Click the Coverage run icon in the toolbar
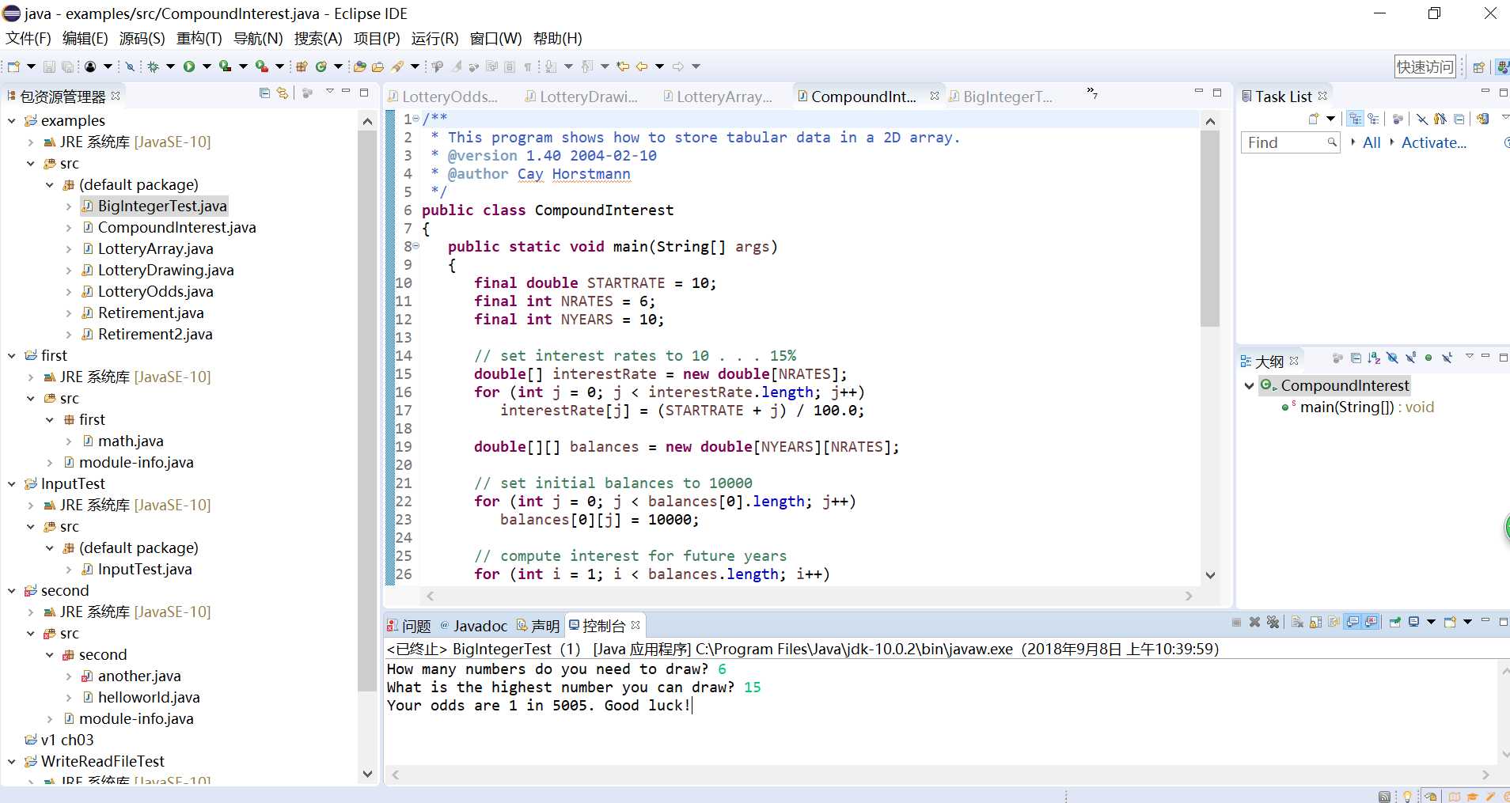Screen dimensions: 1510x803 tap(226, 66)
